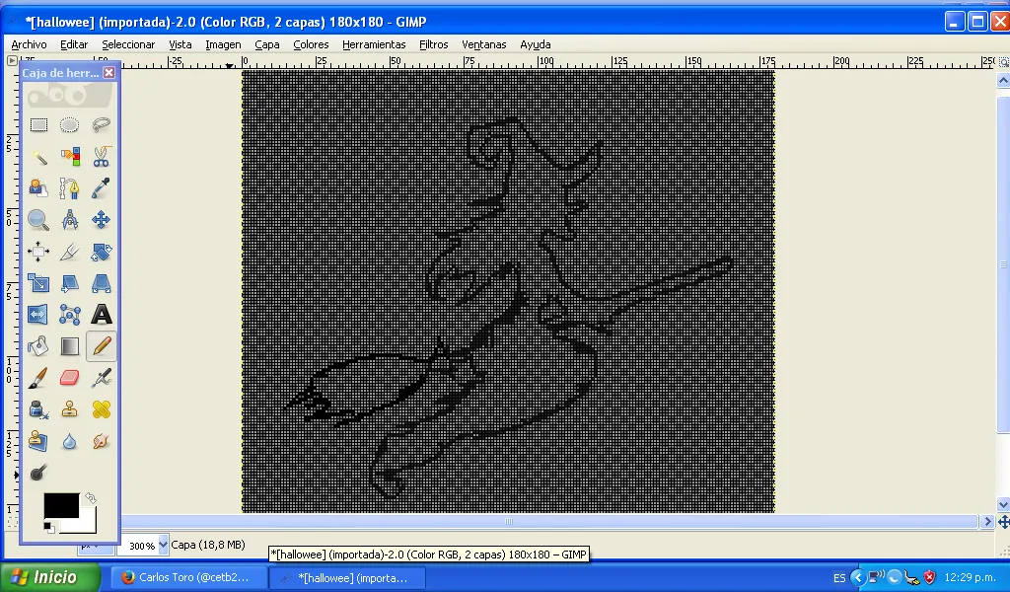Image resolution: width=1010 pixels, height=592 pixels.
Task: Click the canvas navigation cross icon
Action: click(1003, 522)
